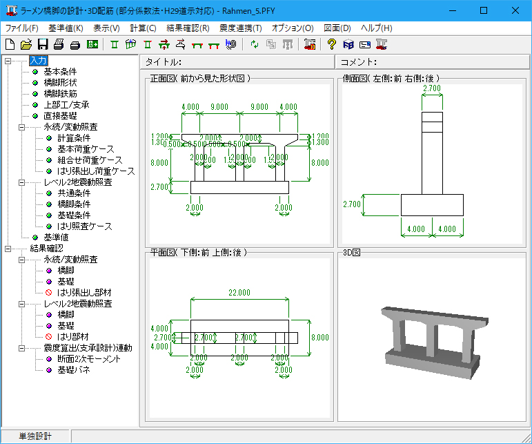Open the 基本条件 input item

coord(59,72)
